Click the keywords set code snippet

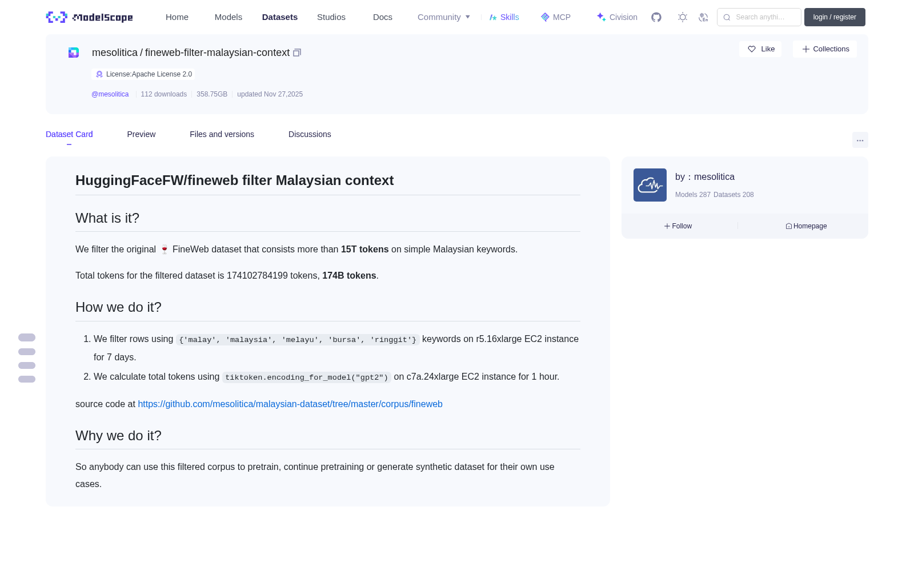pos(298,340)
